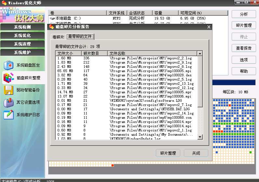Open 驱动智能备份 floppy disk icon
The width and height of the screenshot is (259, 182).
click(x=8, y=90)
